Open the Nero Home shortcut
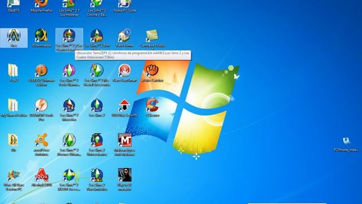The image size is (362, 204). tap(124, 38)
